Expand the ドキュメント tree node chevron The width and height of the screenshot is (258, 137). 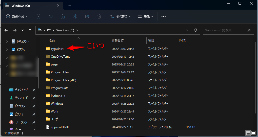coord(7,41)
